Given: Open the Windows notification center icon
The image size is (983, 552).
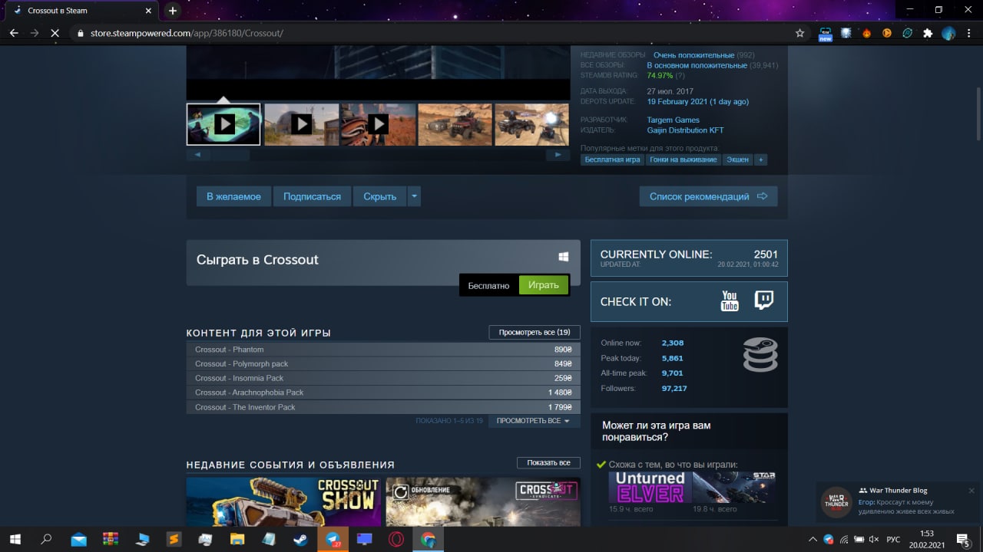Looking at the screenshot, I should point(963,539).
